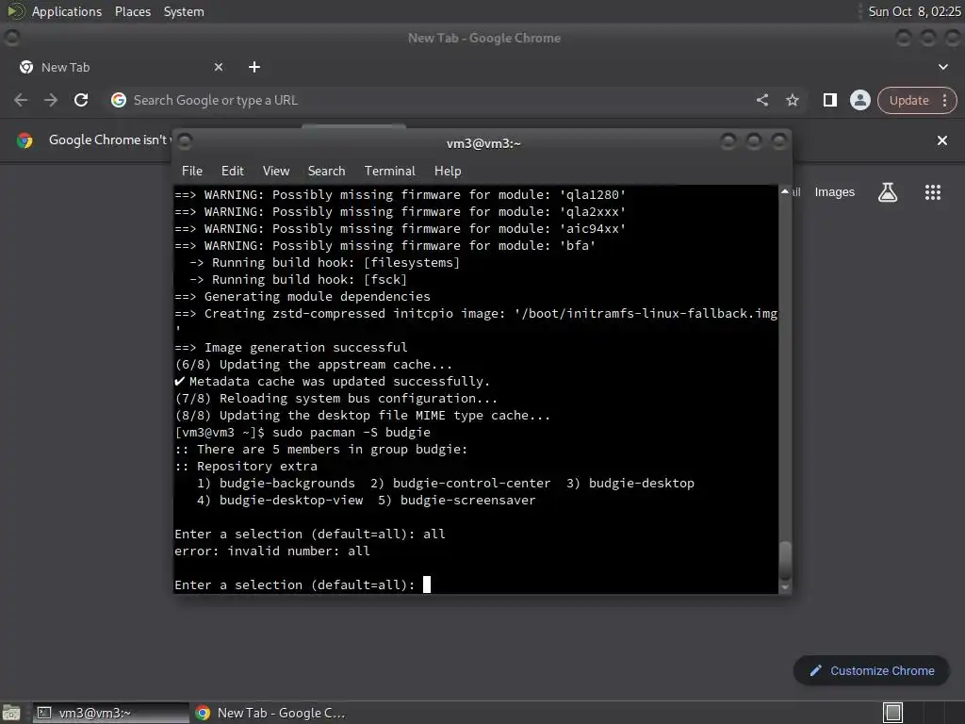
Task: Open the terminal View menu
Action: pos(276,172)
